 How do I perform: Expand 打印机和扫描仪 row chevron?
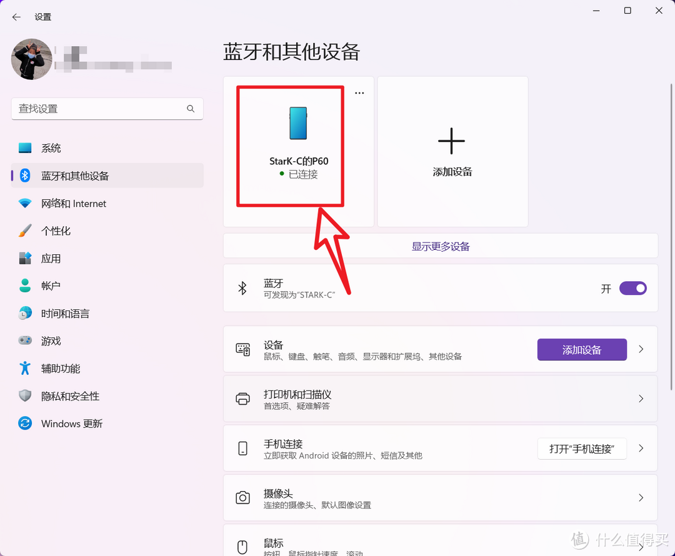coord(641,399)
